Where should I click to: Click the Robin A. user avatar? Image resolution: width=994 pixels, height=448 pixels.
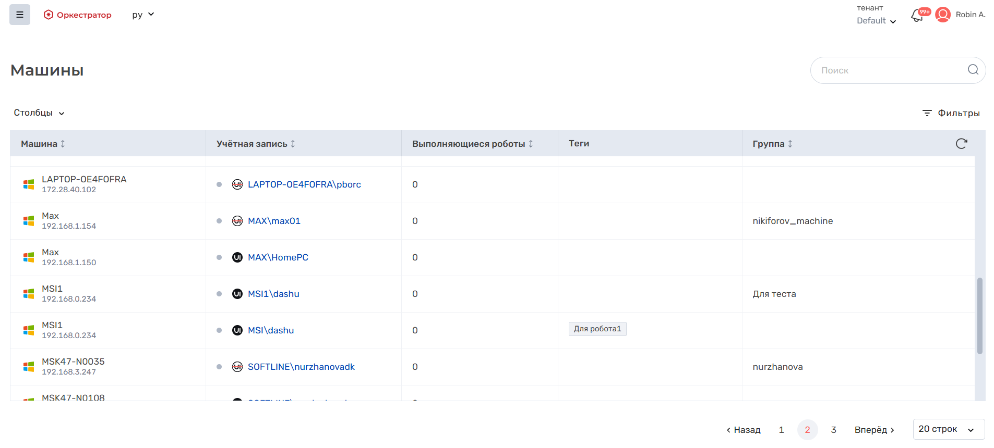(942, 15)
